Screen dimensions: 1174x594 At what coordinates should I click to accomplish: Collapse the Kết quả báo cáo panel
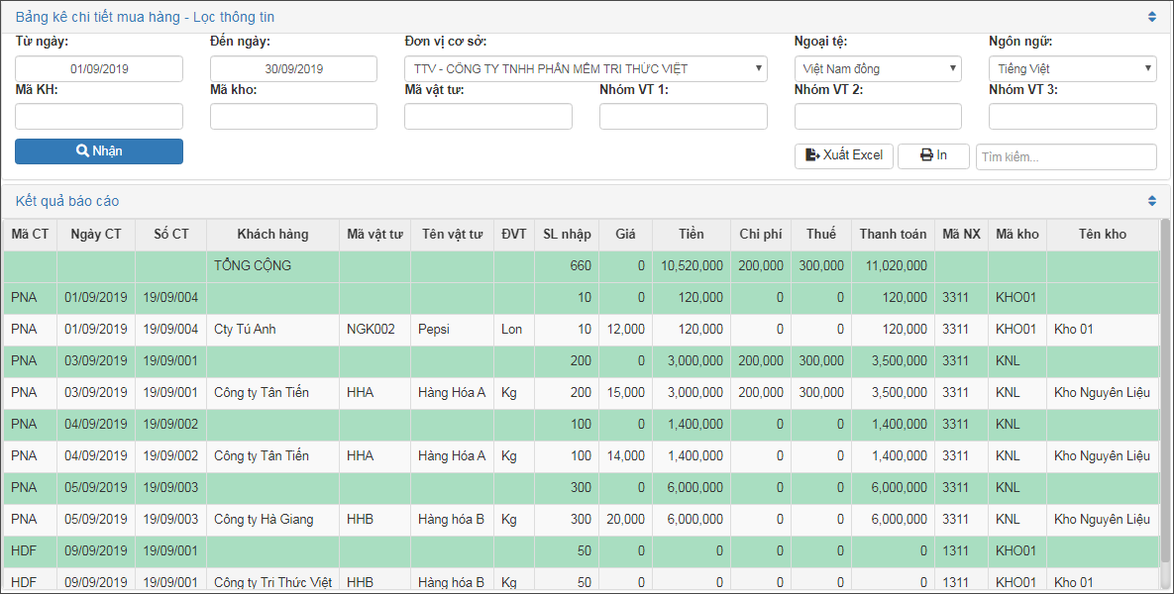pyautogui.click(x=1151, y=201)
